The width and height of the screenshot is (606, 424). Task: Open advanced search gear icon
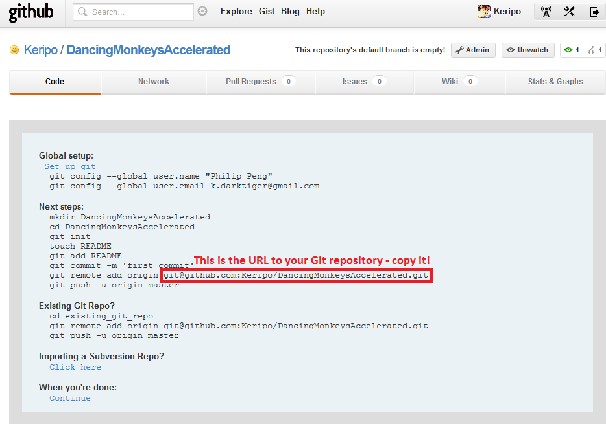[202, 11]
